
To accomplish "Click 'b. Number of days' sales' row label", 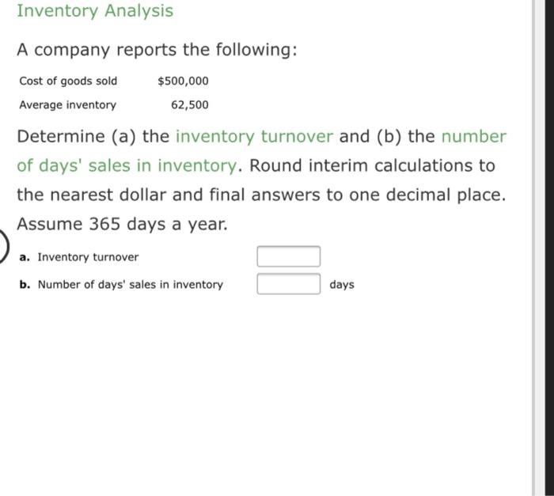I will pyautogui.click(x=121, y=284).
